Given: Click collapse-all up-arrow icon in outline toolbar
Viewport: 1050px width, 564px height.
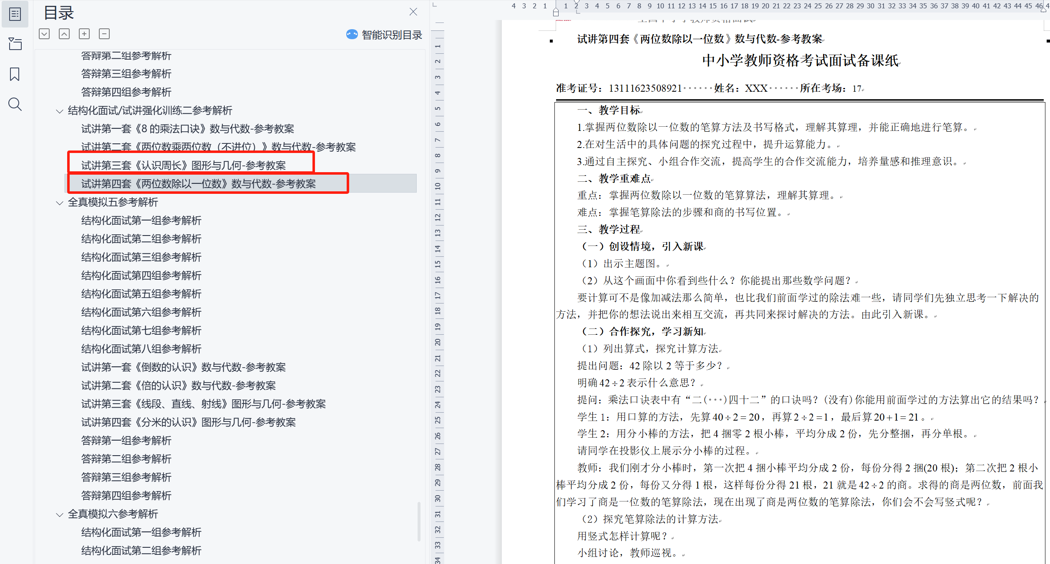Looking at the screenshot, I should coord(64,34).
